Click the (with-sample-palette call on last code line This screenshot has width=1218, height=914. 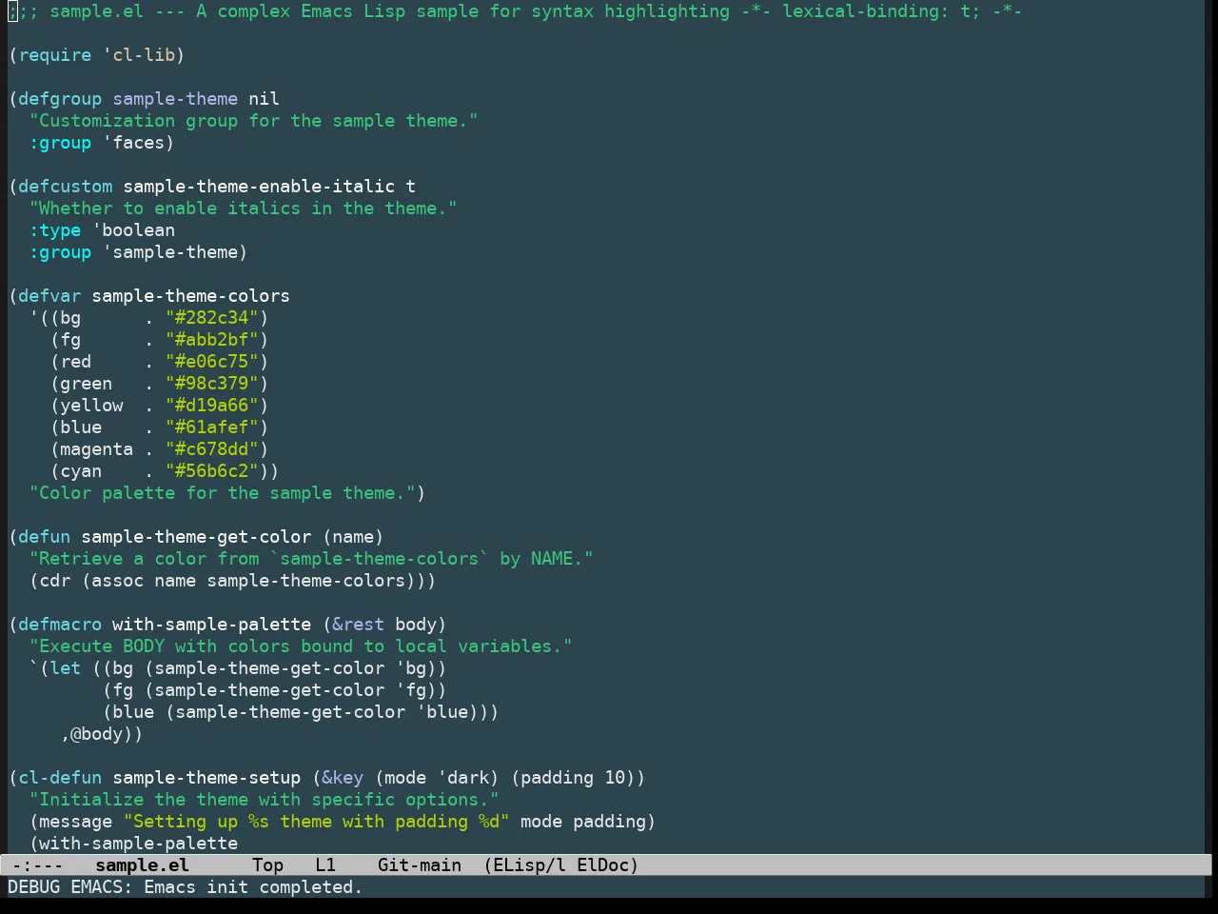pyautogui.click(x=133, y=844)
